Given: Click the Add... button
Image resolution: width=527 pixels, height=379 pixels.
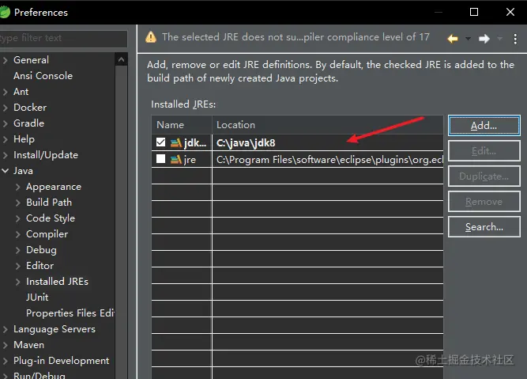Looking at the screenshot, I should point(484,126).
